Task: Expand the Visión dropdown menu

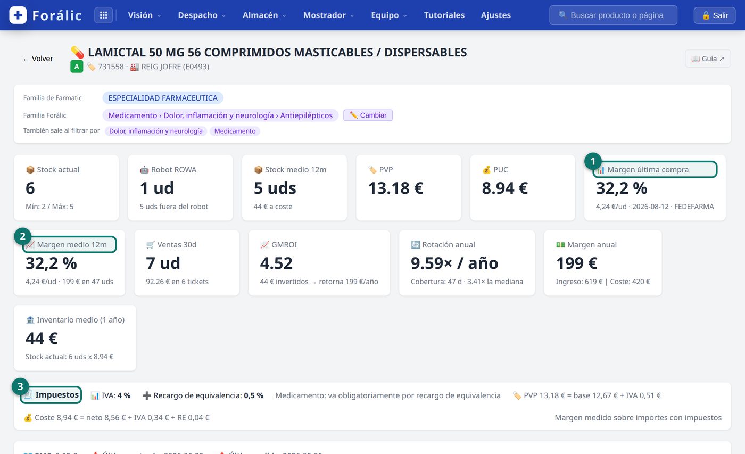Action: (x=144, y=15)
